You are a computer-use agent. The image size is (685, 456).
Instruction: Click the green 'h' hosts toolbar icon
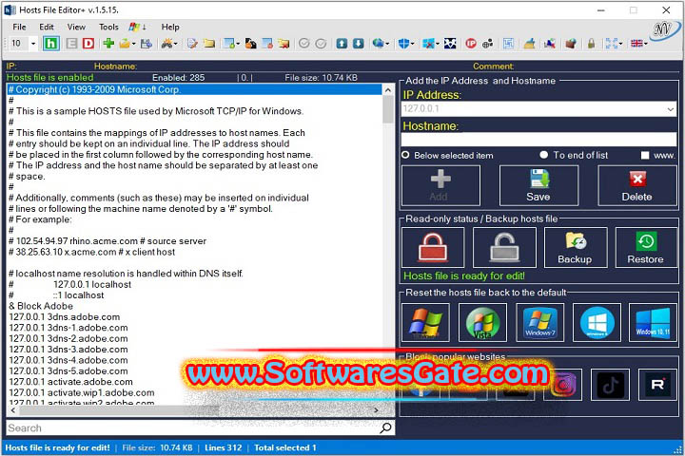point(51,43)
